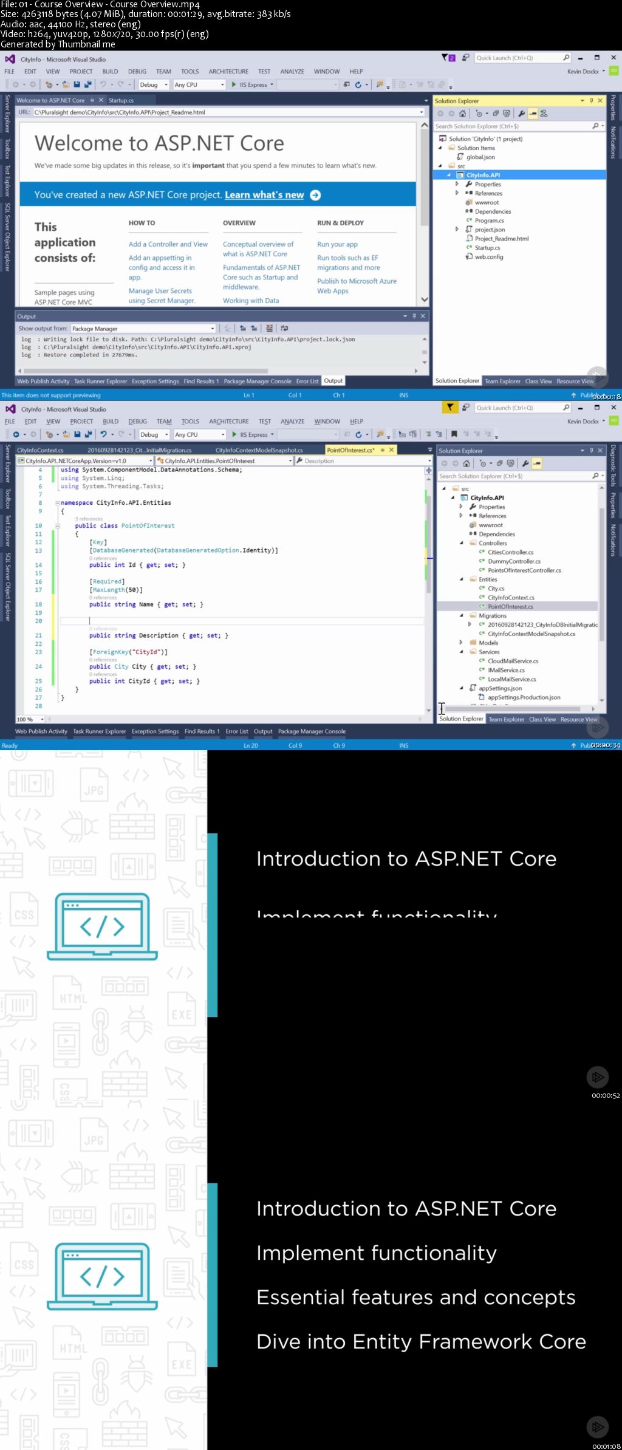
Task: Open CityInfo.API.Entities.PointOfInterest type dropdown
Action: (x=225, y=461)
